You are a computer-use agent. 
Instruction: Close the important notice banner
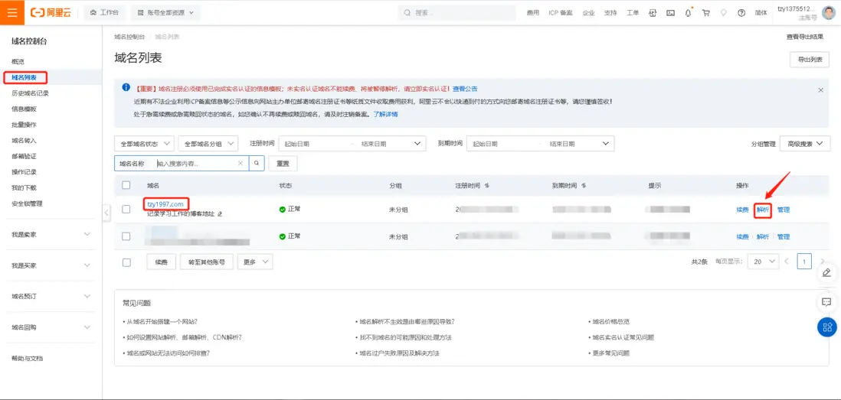click(x=820, y=90)
